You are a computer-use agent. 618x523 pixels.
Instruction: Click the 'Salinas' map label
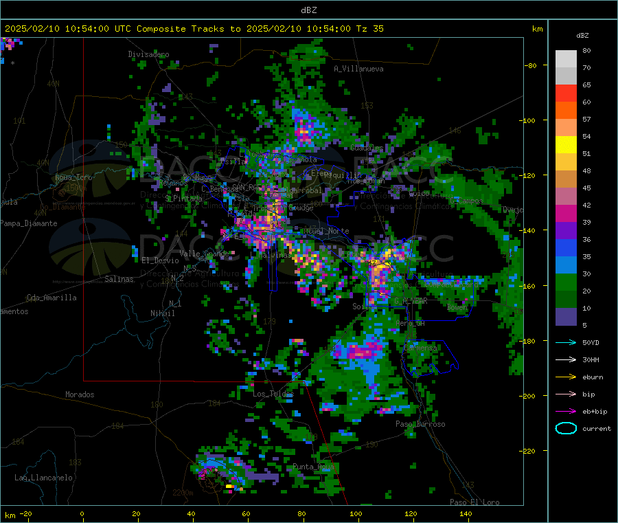[119, 279]
